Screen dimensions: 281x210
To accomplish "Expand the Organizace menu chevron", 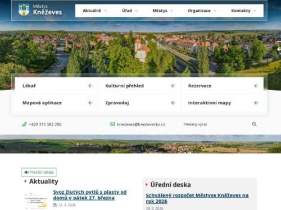I will (x=215, y=11).
